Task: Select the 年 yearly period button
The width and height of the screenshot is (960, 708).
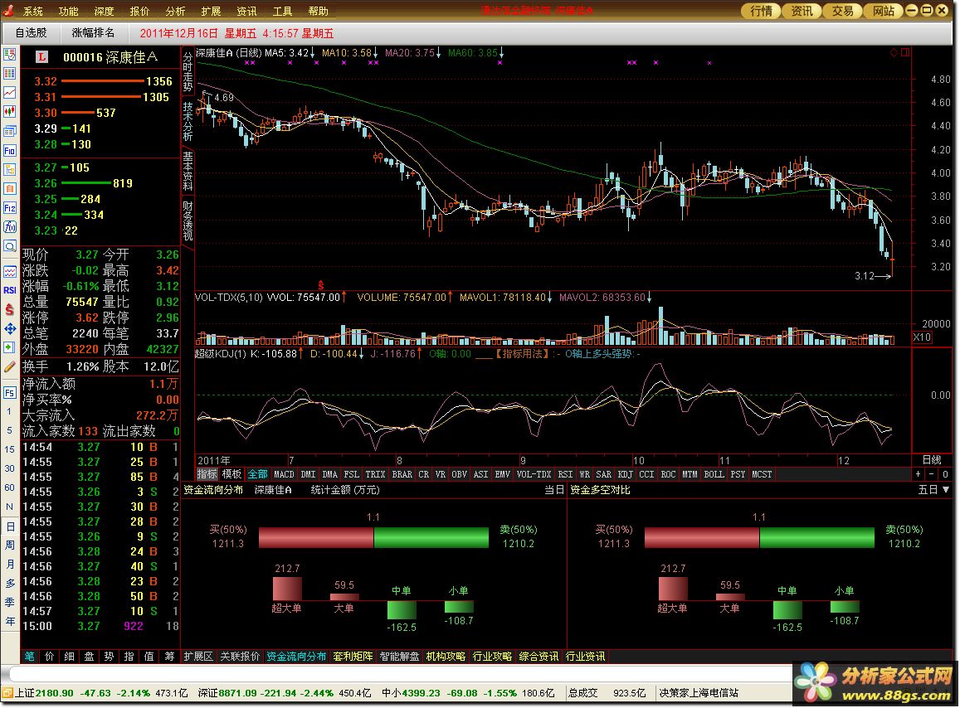Action: (x=9, y=621)
